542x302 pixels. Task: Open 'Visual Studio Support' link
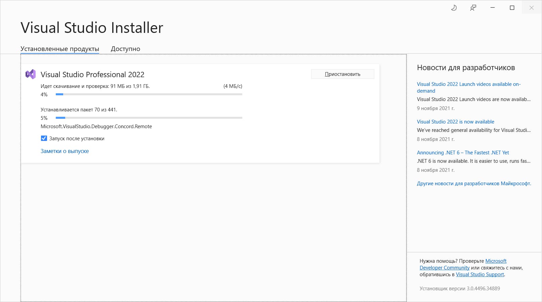(480, 274)
